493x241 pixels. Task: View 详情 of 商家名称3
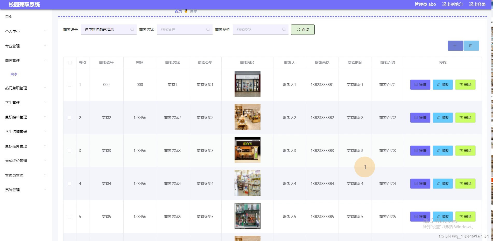420,151
